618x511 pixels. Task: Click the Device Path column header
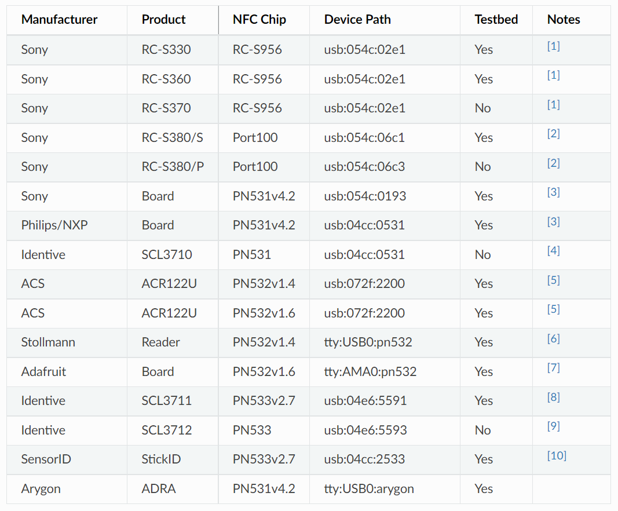coord(357,20)
